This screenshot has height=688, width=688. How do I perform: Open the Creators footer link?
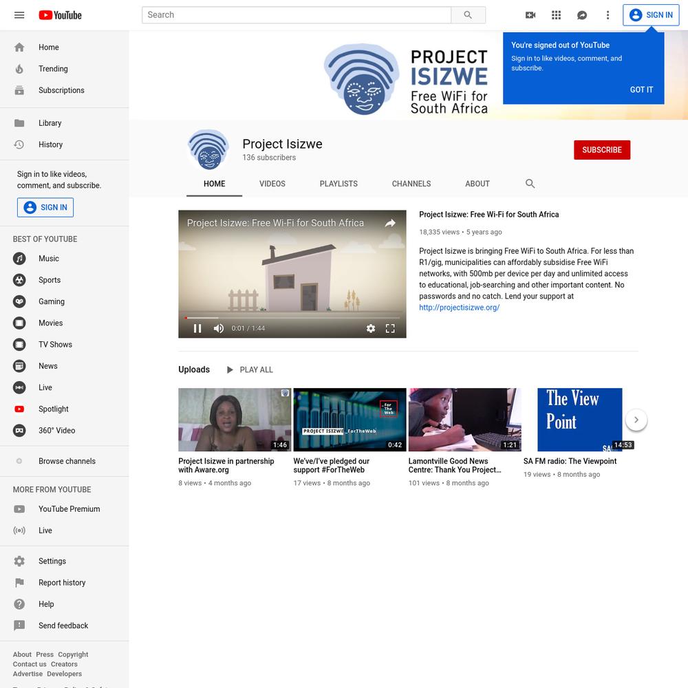click(64, 665)
